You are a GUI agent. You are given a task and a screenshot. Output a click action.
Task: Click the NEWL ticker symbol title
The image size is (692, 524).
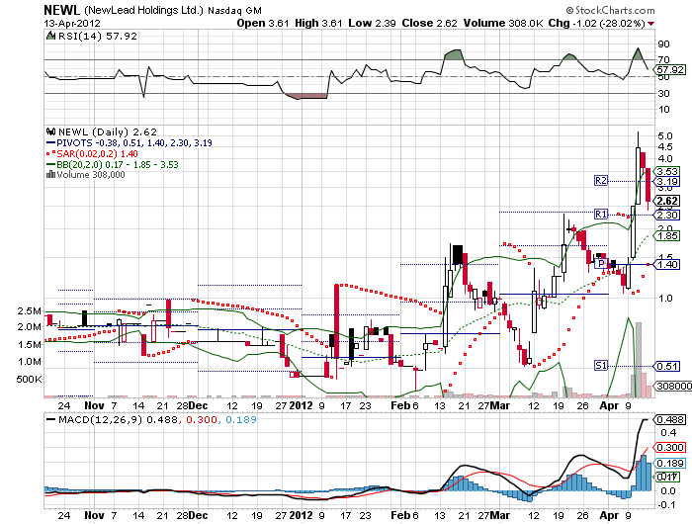[61, 10]
